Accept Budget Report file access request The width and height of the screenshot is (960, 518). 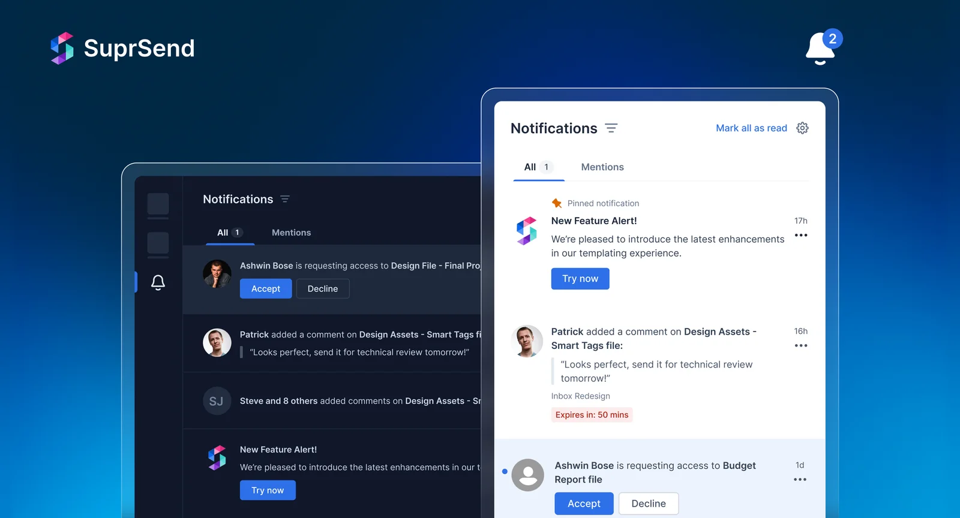[x=584, y=504]
